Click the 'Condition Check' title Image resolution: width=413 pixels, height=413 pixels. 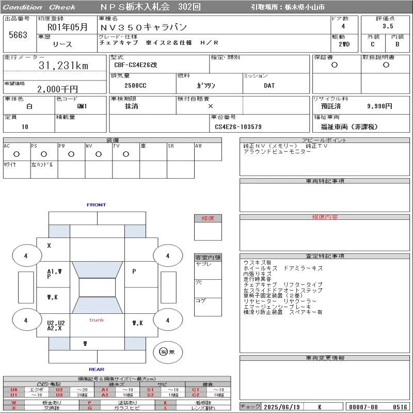pos(39,7)
